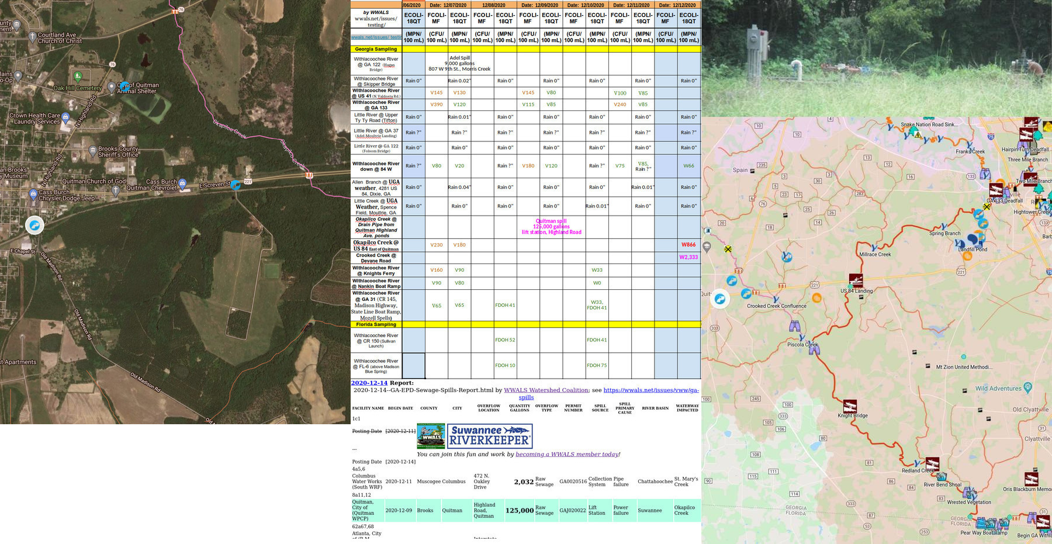Click the Millrace Creek confluence marker
Image resolution: width=1052 pixels, height=544 pixels.
[x=874, y=248]
